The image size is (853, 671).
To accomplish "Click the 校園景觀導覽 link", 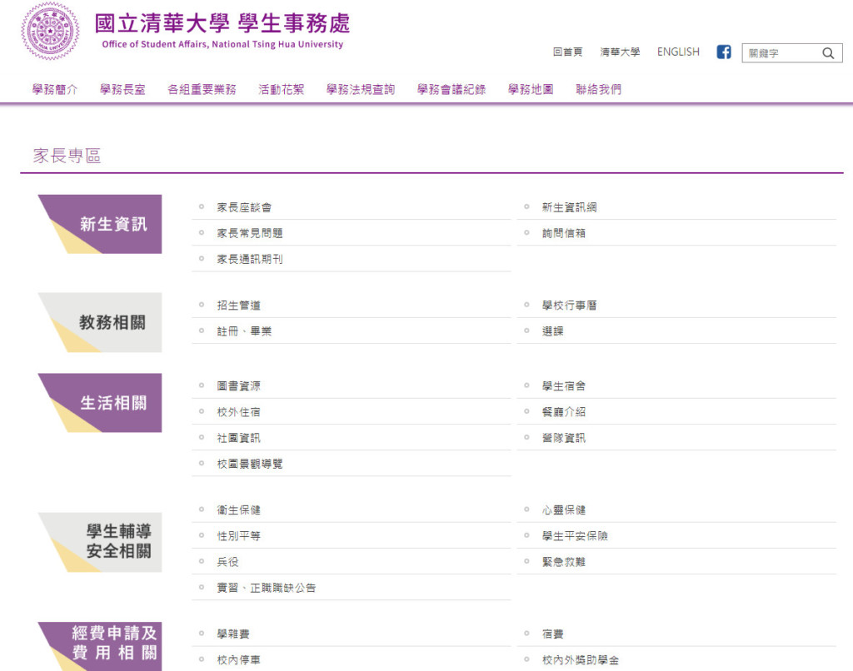I will 250,464.
